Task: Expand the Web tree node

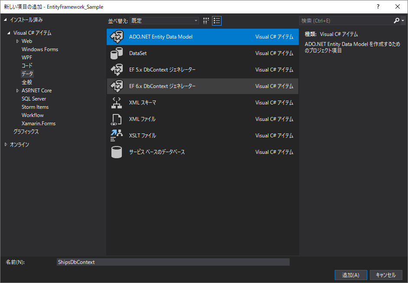Action: pyautogui.click(x=17, y=41)
